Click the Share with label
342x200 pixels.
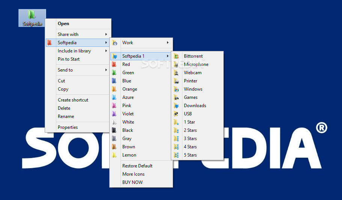click(68, 34)
